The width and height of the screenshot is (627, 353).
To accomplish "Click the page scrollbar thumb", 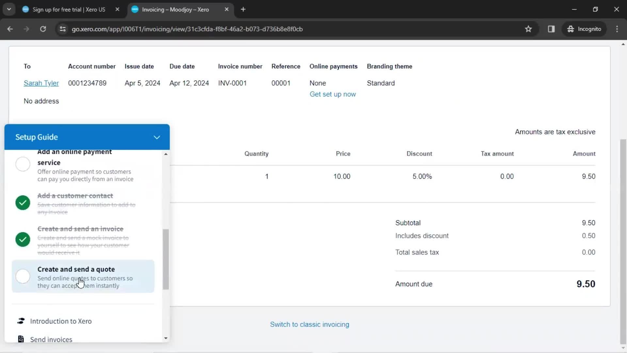I will (x=623, y=242).
